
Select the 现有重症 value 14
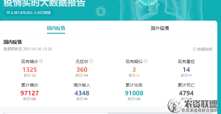coord(186,70)
